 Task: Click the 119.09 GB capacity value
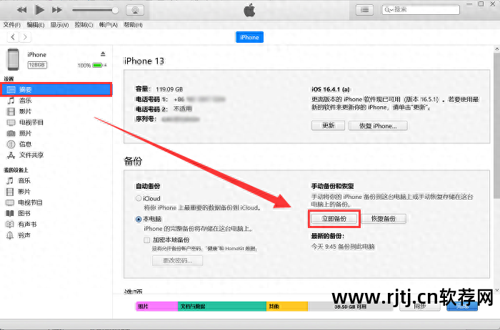169,89
